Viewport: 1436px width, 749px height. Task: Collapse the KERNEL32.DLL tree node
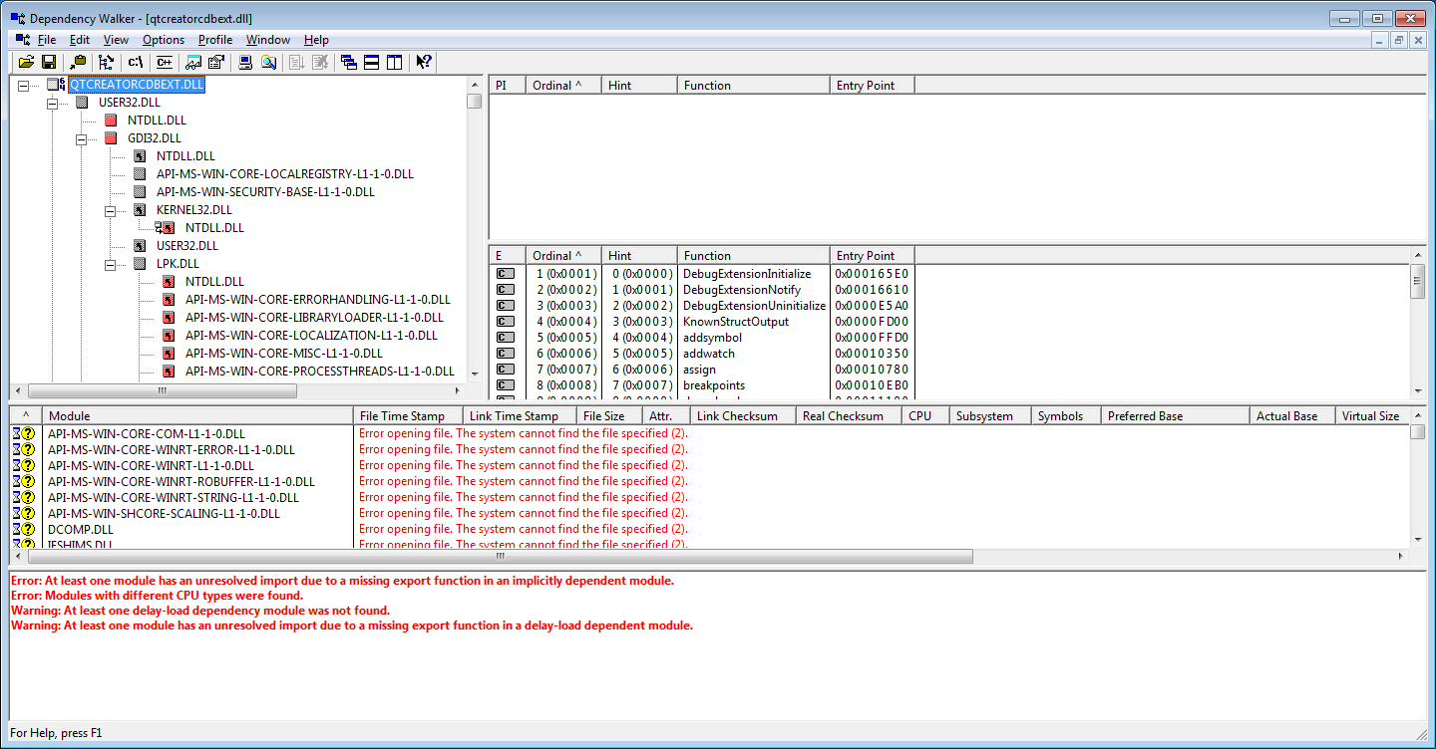[x=111, y=210]
